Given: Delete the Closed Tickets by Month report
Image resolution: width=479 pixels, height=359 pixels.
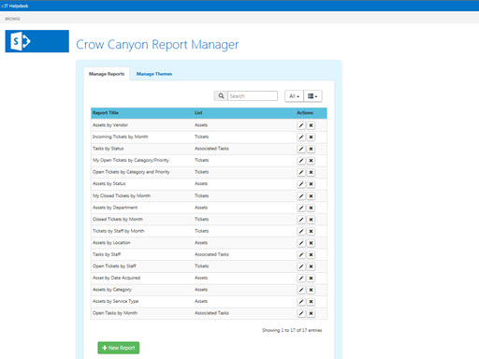Looking at the screenshot, I should pyautogui.click(x=311, y=220).
